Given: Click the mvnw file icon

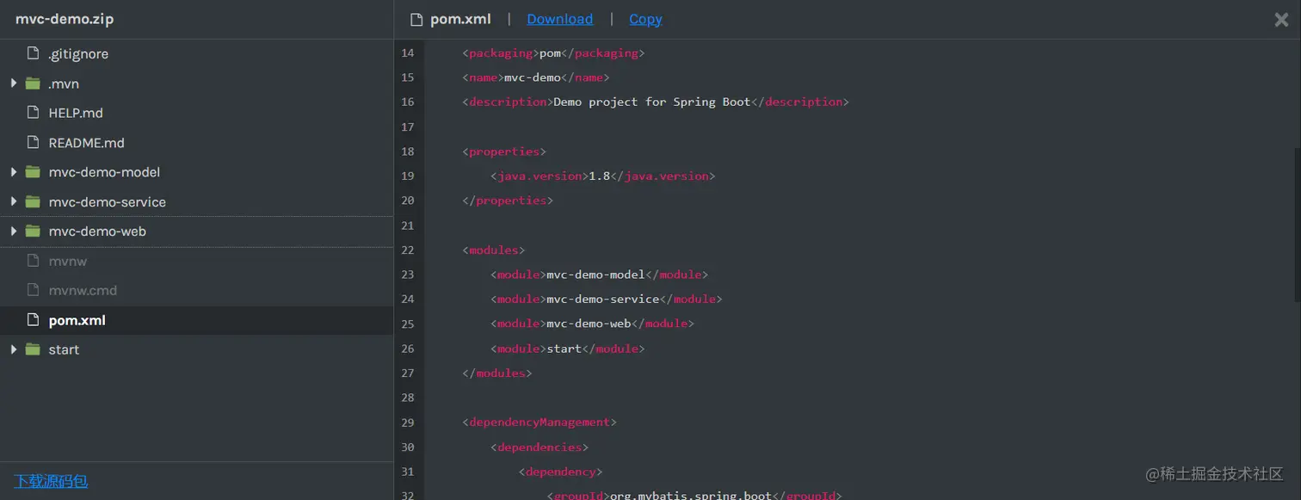Looking at the screenshot, I should (34, 261).
